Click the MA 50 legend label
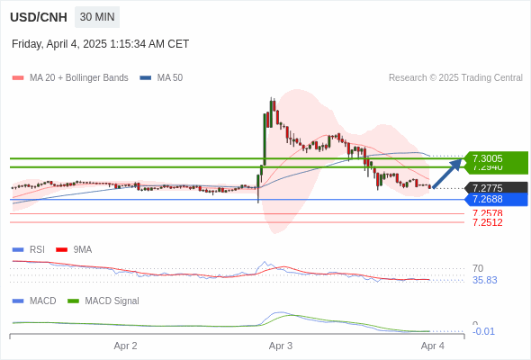This screenshot has height=360, width=531. [x=170, y=78]
